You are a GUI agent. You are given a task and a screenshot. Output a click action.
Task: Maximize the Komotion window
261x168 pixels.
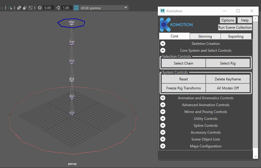238,11
